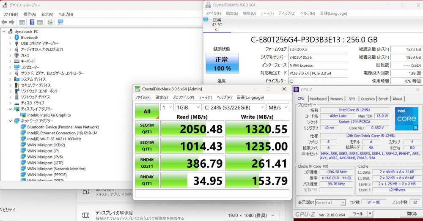Switch to the About tab in CPU-Z
The height and width of the screenshot is (221, 423).
[397, 99]
